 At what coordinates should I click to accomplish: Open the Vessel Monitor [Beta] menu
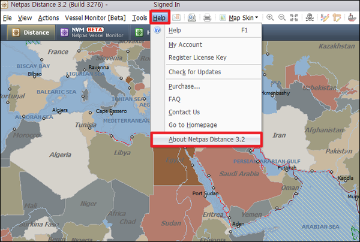95,17
